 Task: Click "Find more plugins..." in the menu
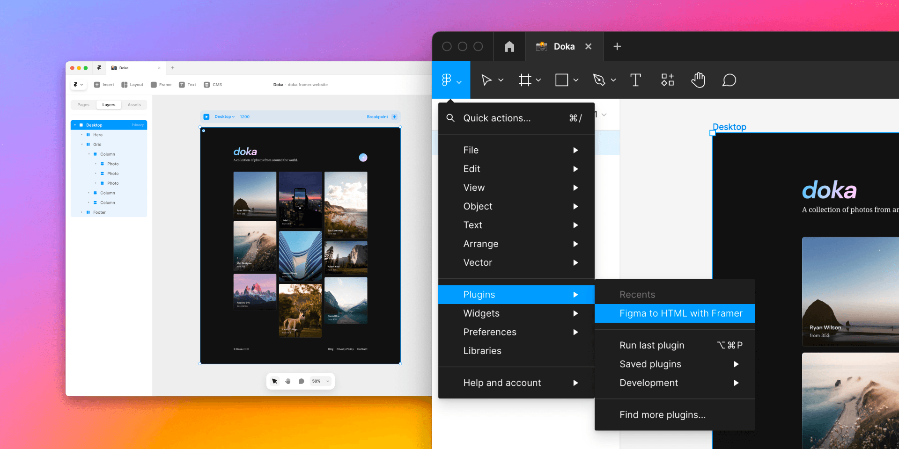click(662, 415)
